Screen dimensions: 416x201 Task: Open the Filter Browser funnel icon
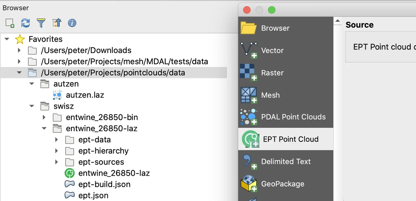click(x=41, y=23)
